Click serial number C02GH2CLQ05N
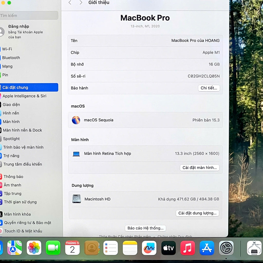This screenshot has height=263, width=263. click(204, 76)
